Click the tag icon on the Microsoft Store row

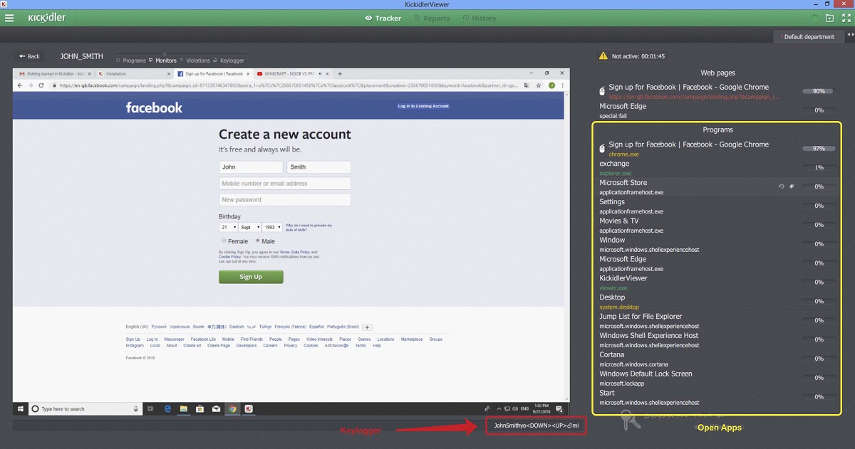[x=792, y=186]
